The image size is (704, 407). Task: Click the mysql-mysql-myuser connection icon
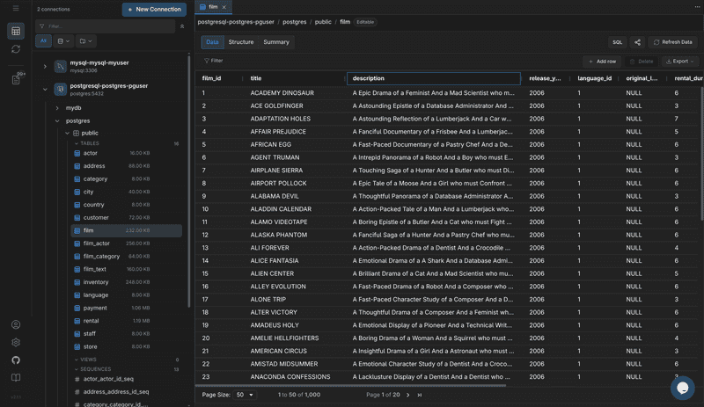click(60, 66)
